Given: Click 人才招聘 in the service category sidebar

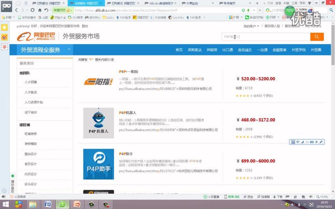Looking at the screenshot, I should click(x=30, y=82).
